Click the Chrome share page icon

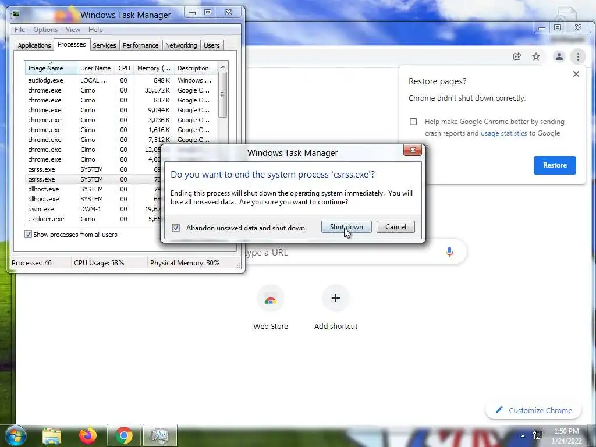click(x=517, y=56)
